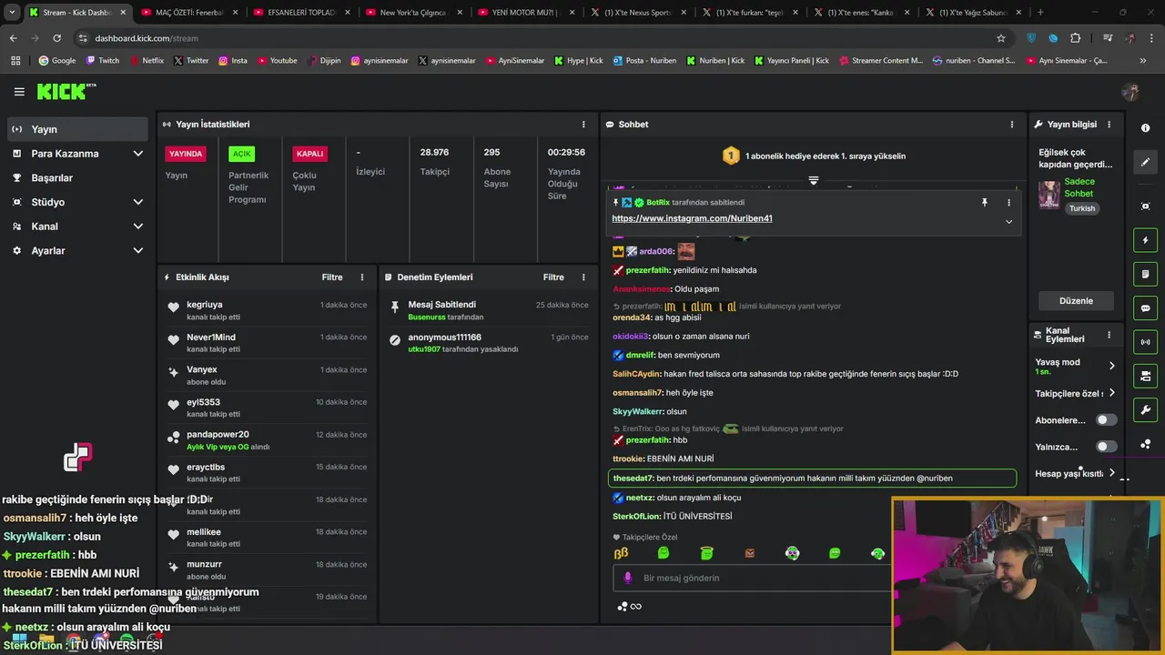Click the dashboard.kick.com/stream address bar

537,38
